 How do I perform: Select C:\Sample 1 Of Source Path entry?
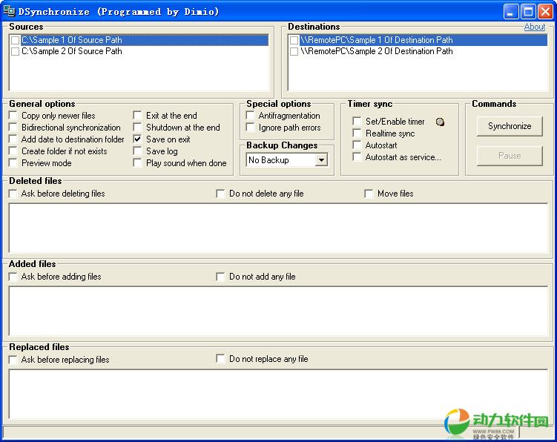point(72,40)
